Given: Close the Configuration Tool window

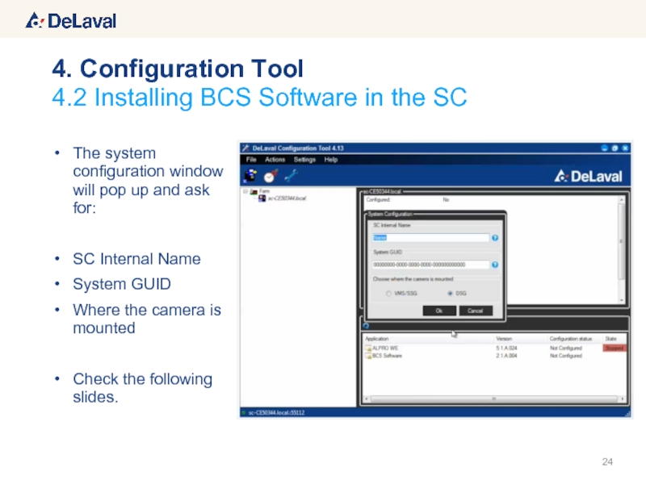Looking at the screenshot, I should coord(625,148).
